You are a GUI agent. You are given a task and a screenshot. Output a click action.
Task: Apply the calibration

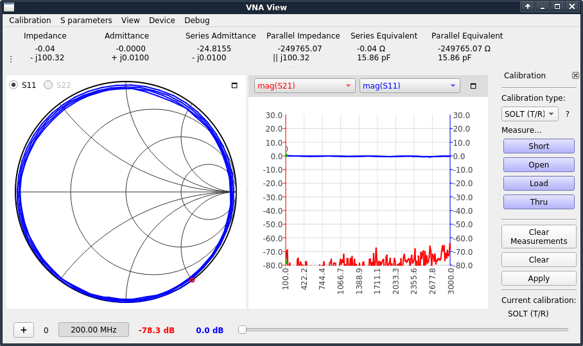(x=539, y=279)
